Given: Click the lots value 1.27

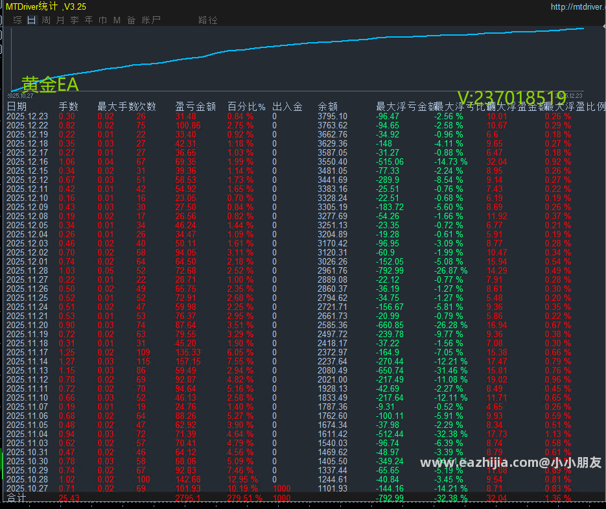Looking at the screenshot, I should pos(67,361).
